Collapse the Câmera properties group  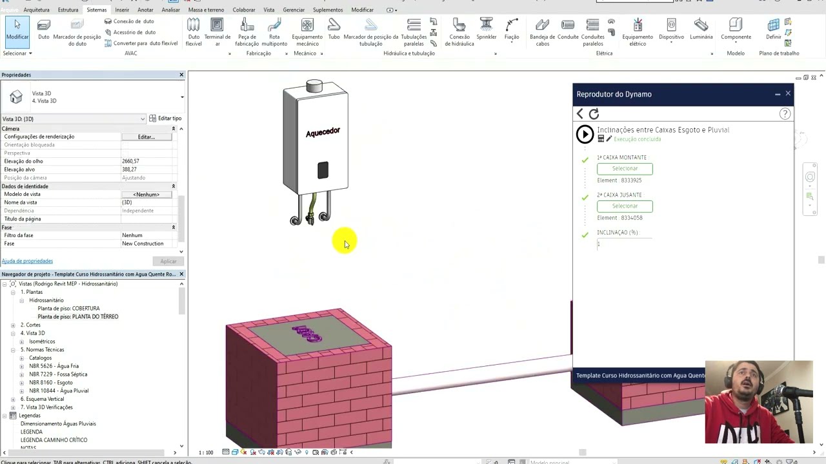click(173, 129)
